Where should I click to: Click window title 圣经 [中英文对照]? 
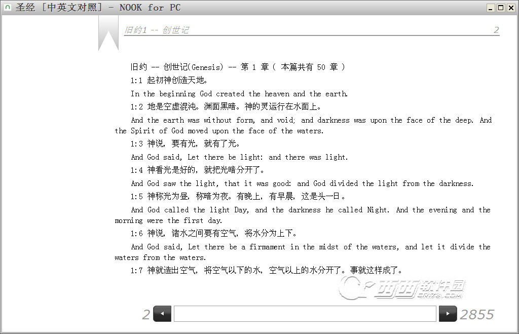59,7
